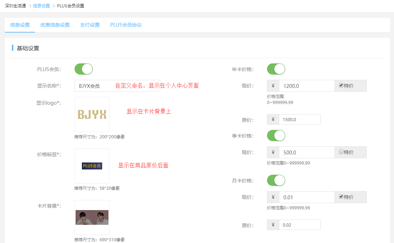The width and height of the screenshot is (394, 243).
Task: Edit 年卡 现价 field 1200.0
Action: [307, 86]
